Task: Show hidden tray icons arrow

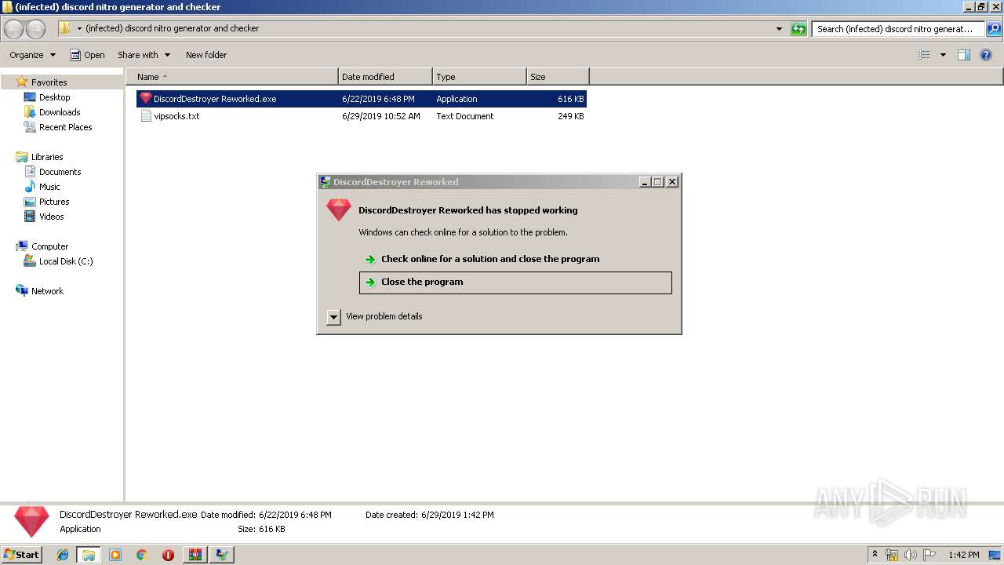Action: coord(875,555)
